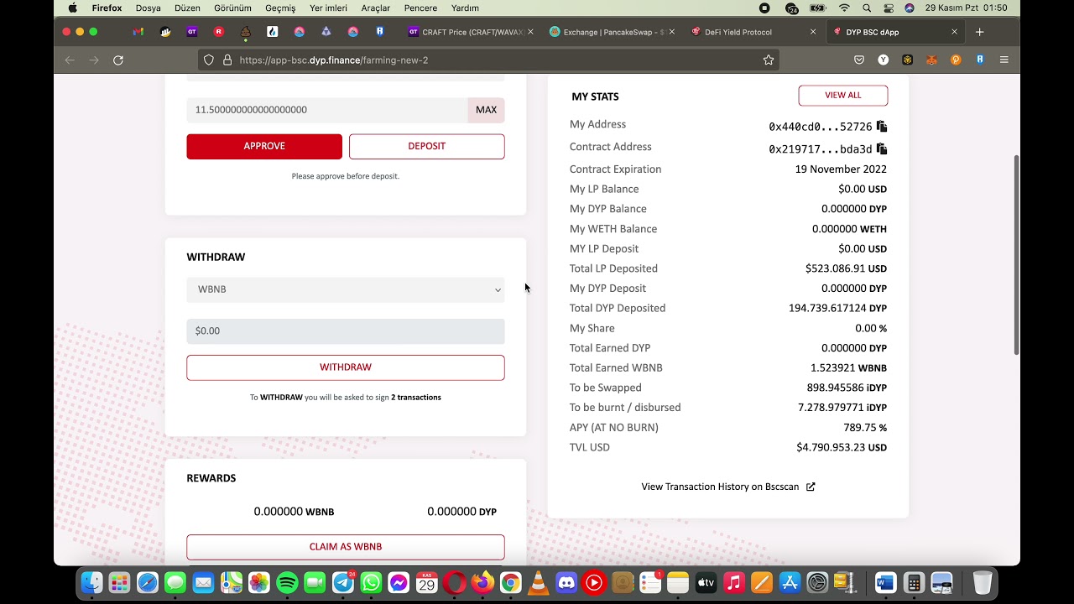Viewport: 1074px width, 604px height.
Task: Open the MetaMask fox extension
Action: pos(931,60)
